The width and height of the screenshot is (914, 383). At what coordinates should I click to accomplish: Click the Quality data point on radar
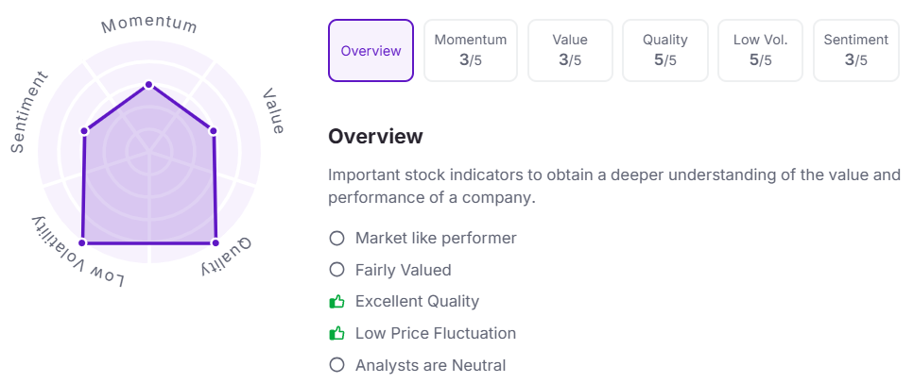click(216, 243)
